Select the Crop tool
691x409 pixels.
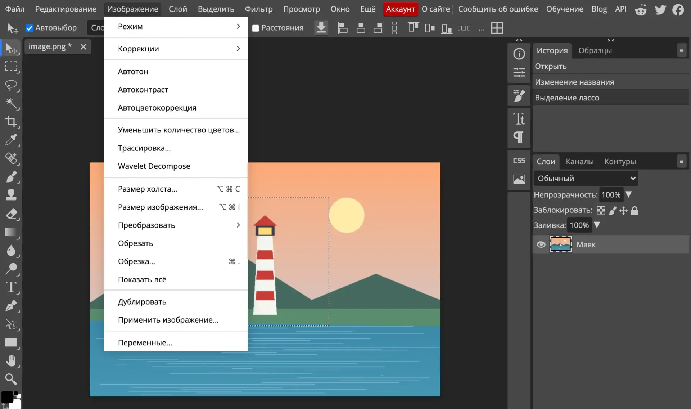(11, 122)
